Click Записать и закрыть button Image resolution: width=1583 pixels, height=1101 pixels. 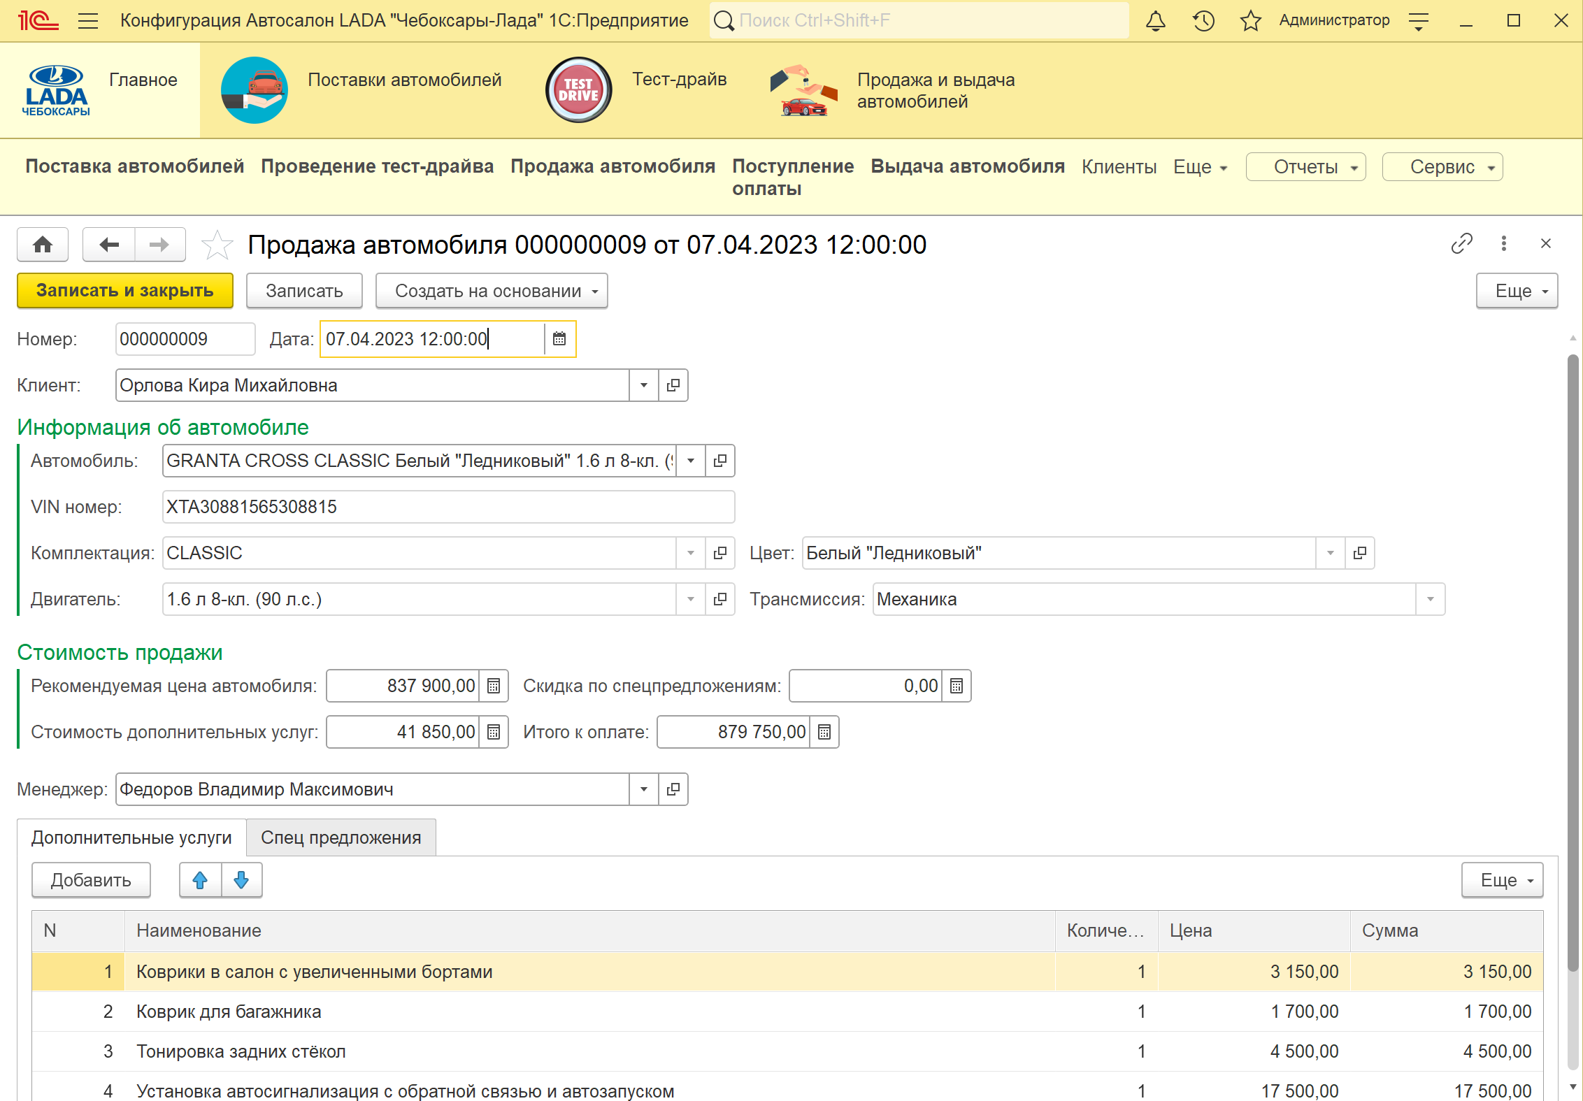125,291
